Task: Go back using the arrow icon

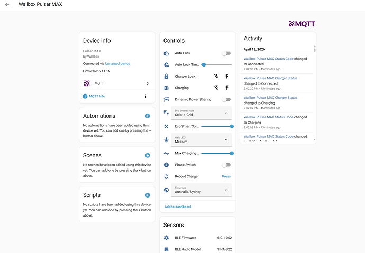Action: coord(7,4)
